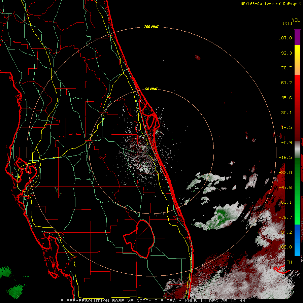Screen dimensions: 303x303
Task: Click the 30.1 legend value
Action: point(287,113)
